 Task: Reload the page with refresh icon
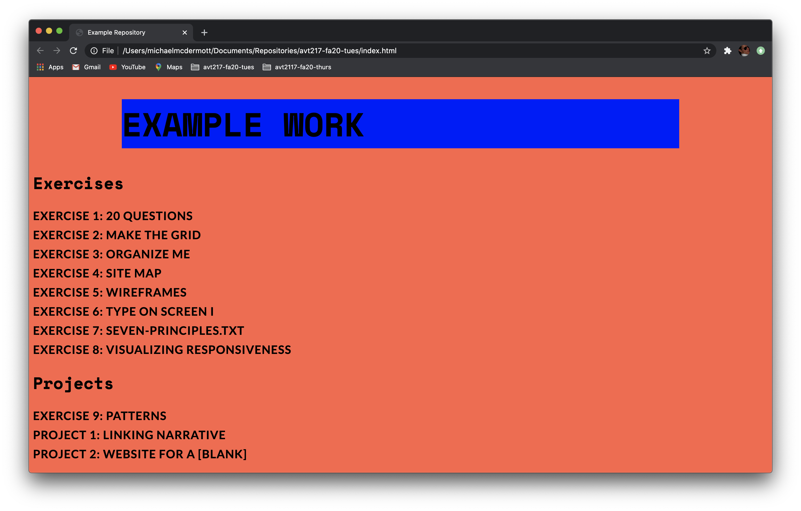74,51
